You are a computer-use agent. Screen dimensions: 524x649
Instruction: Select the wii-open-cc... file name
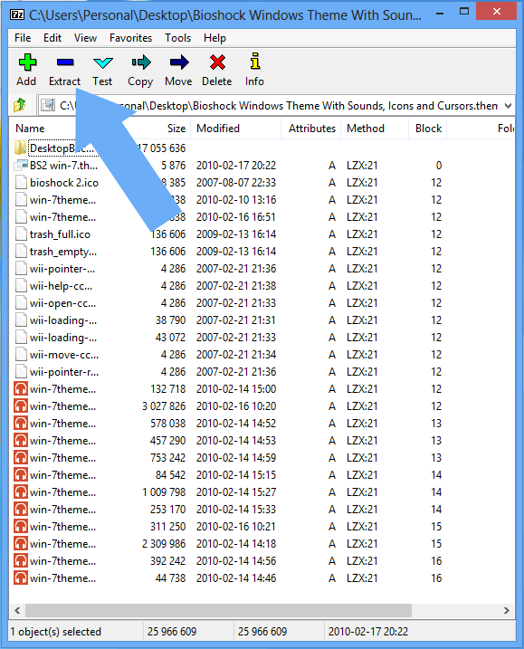(x=63, y=303)
